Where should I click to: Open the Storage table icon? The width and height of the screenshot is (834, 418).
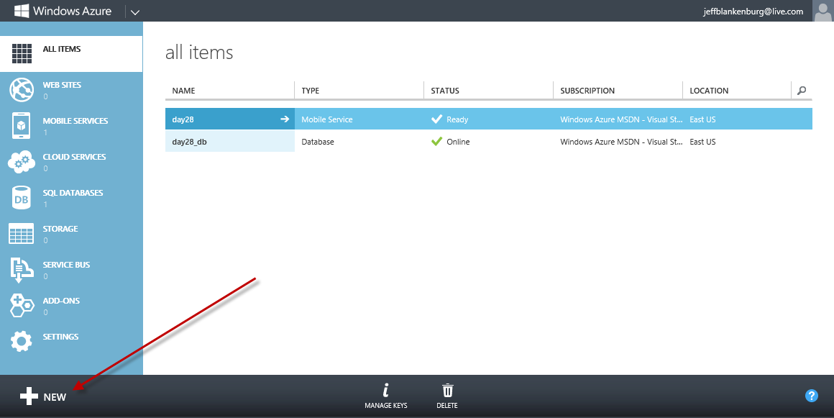click(22, 234)
